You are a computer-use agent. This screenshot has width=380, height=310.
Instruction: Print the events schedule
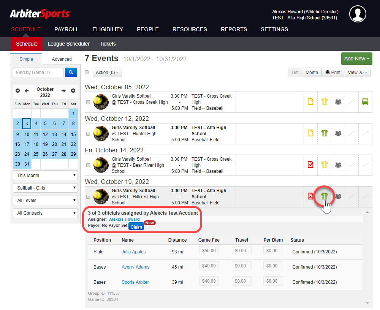pyautogui.click(x=333, y=73)
